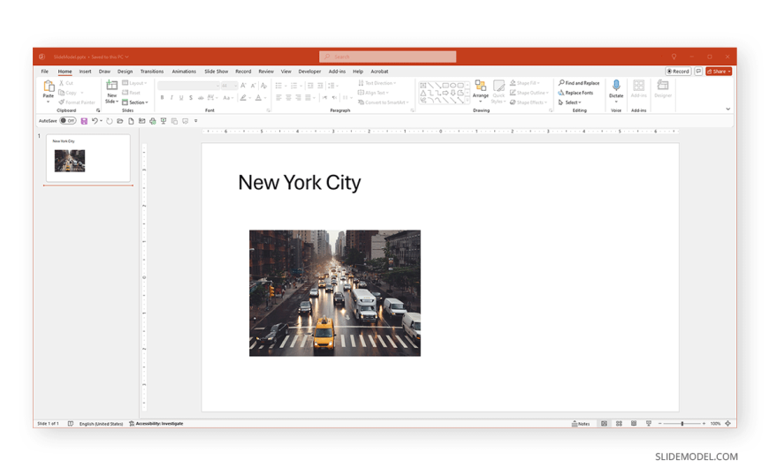Viewport: 769px width, 476px height.
Task: Click the Open folder icon in quick access toolbar
Action: (120, 121)
